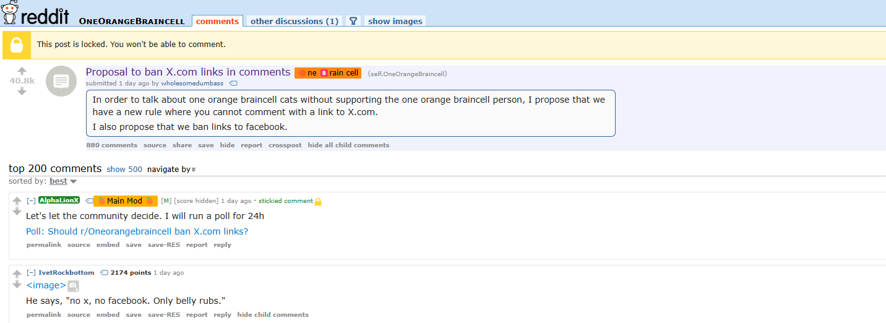Toggle hide all child comments on post
The height and width of the screenshot is (323, 886).
coord(348,145)
